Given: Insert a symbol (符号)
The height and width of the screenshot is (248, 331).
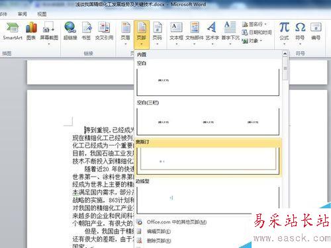Looking at the screenshot, I should click(300, 33).
